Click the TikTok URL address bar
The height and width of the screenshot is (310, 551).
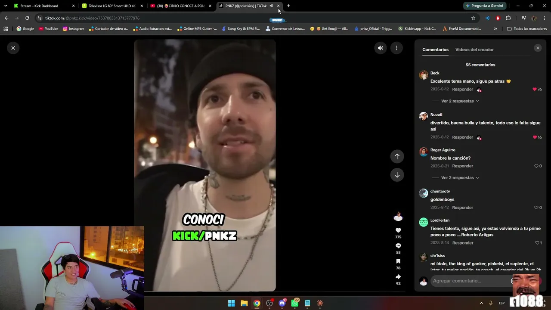(254, 18)
